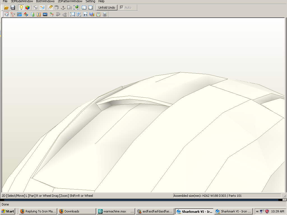Screen dimensions: 287x215
Task: Open the Setting menu
Action: [x=90, y=1]
